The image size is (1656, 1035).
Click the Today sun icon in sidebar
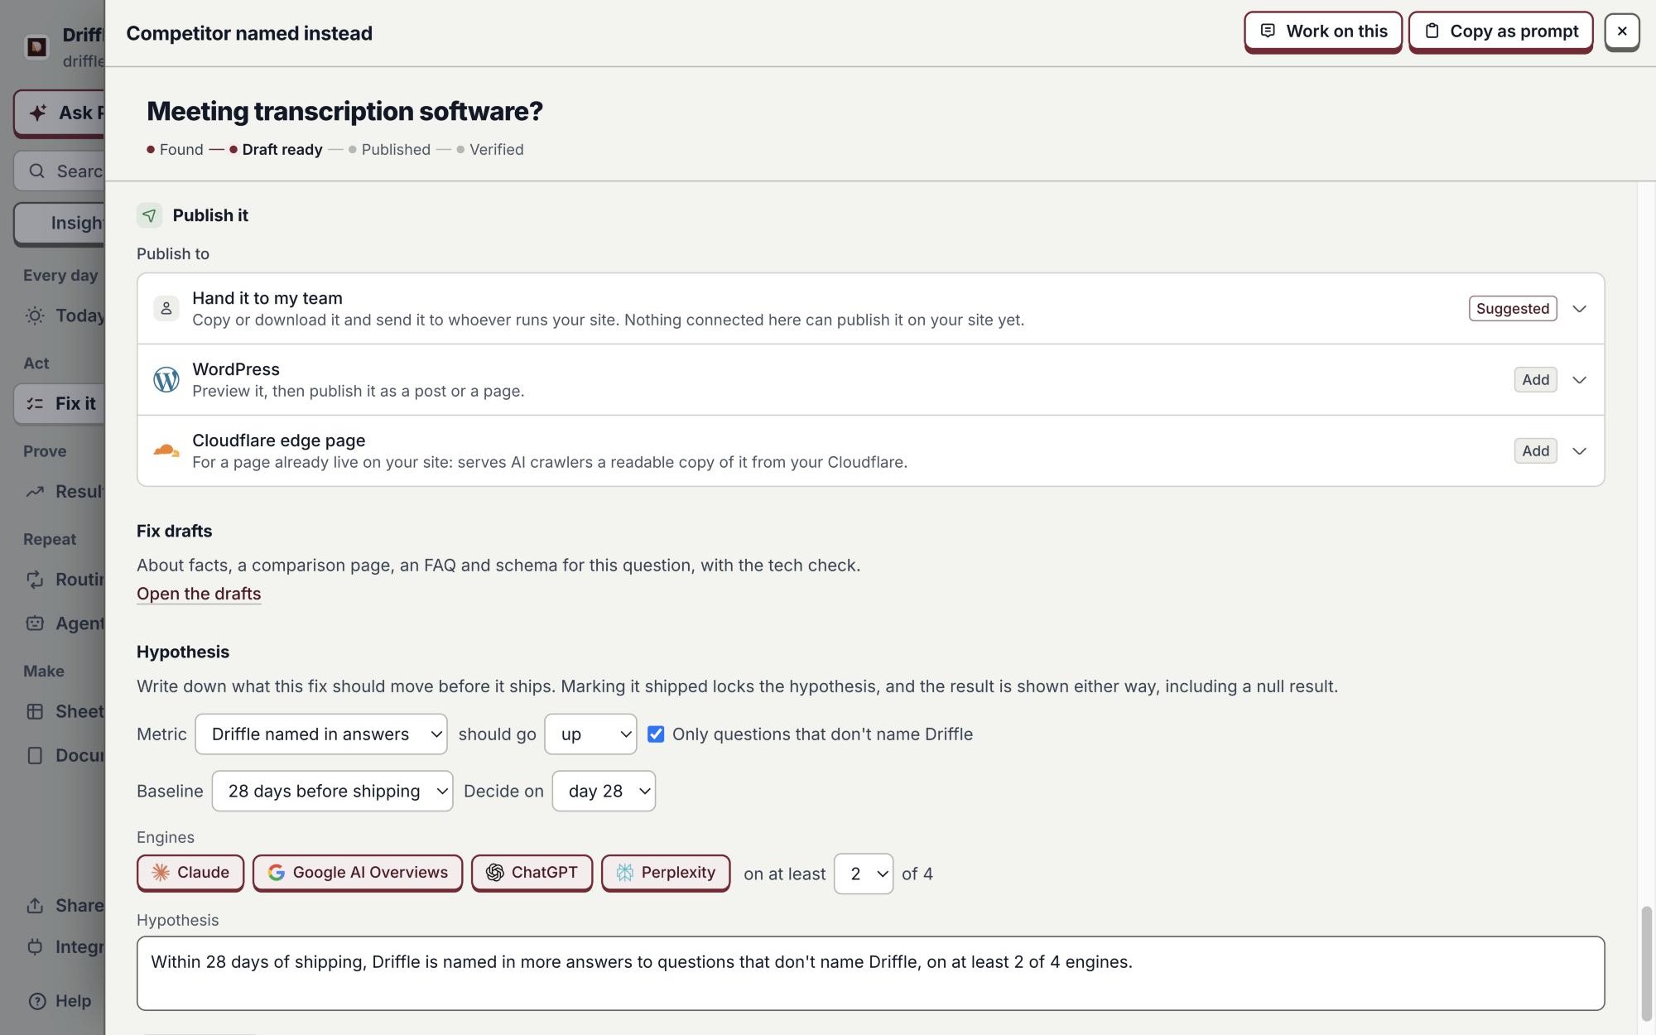click(35, 315)
